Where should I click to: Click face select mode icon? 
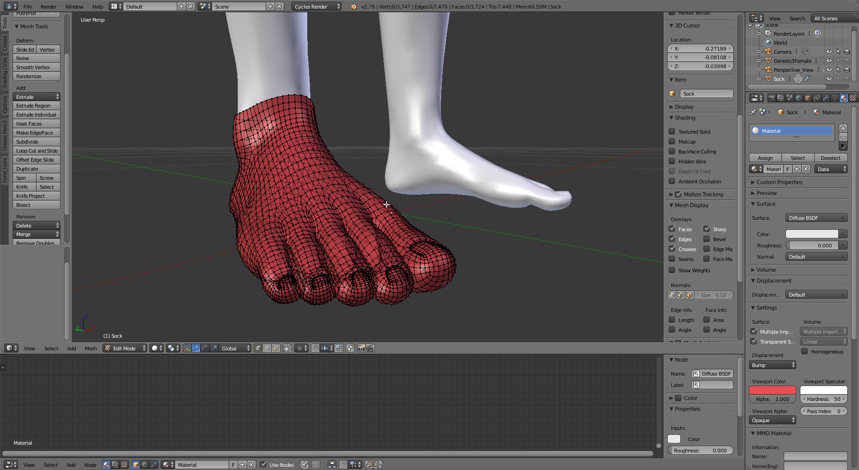click(x=276, y=348)
